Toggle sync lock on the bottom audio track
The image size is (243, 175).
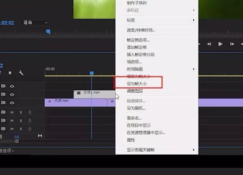click(x=3, y=129)
